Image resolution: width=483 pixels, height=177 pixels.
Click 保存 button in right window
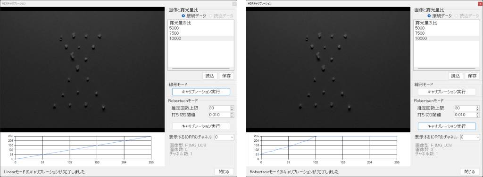[472, 76]
